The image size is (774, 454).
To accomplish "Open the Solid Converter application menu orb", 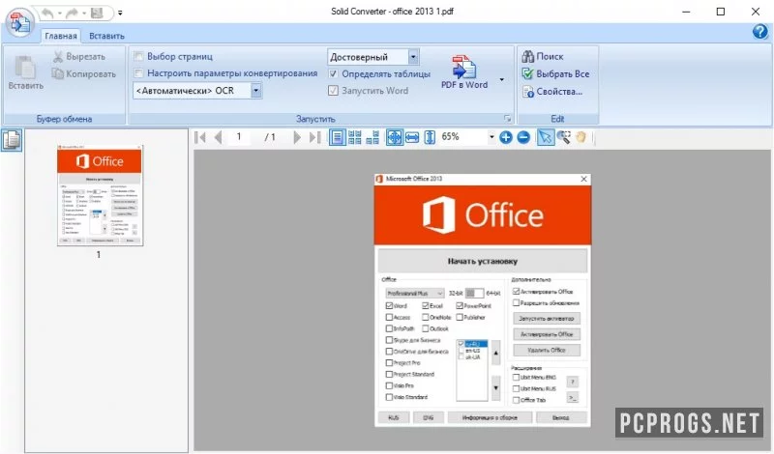I will [19, 21].
